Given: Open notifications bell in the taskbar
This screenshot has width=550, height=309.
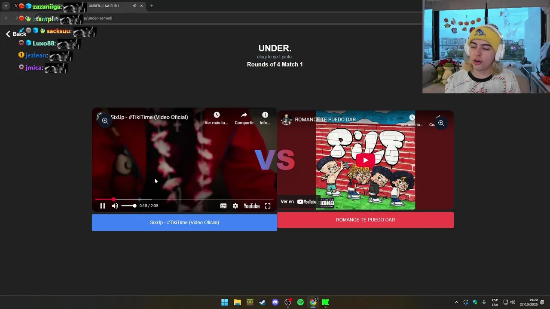Looking at the screenshot, I should (x=542, y=302).
